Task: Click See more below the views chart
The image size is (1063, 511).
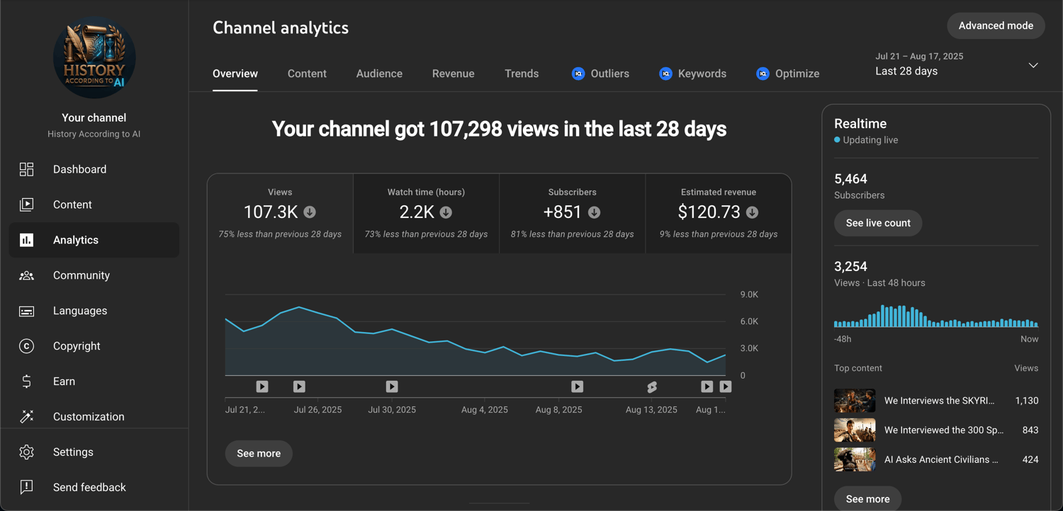Action: 259,454
